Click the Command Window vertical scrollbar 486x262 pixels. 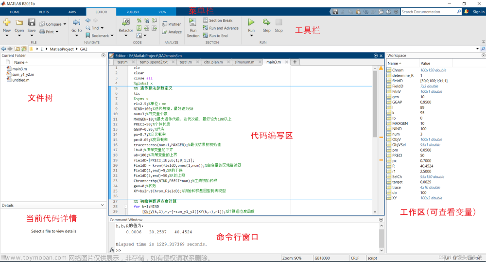pyautogui.click(x=381, y=238)
